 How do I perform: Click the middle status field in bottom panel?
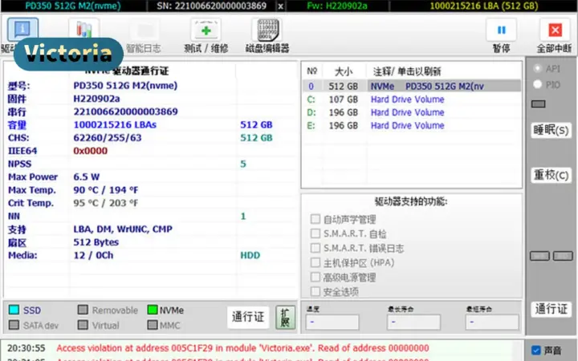click(413, 322)
